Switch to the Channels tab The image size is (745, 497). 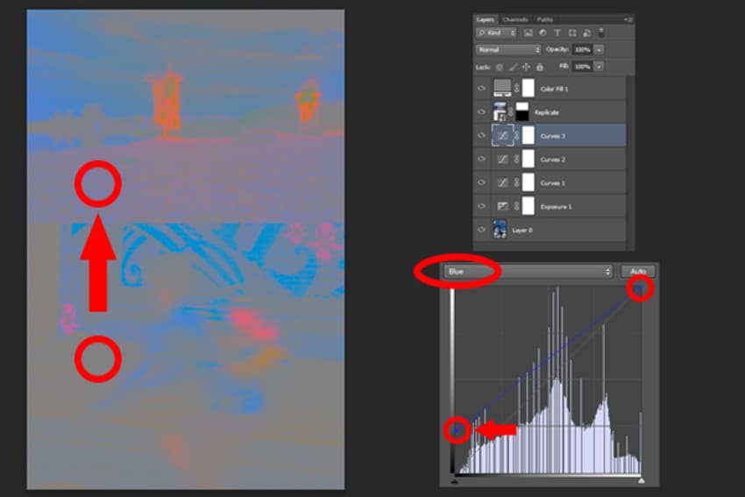pyautogui.click(x=515, y=19)
